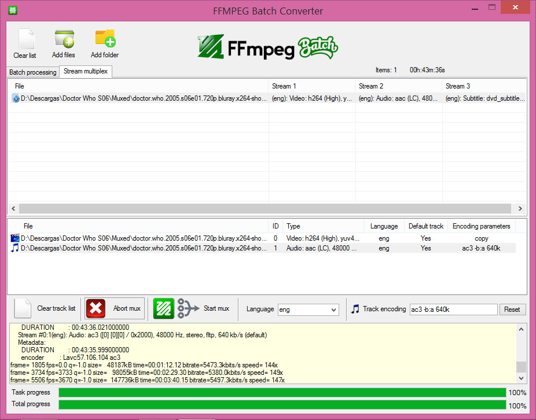
Task: Select the Stream multiplex tab
Action: point(86,71)
